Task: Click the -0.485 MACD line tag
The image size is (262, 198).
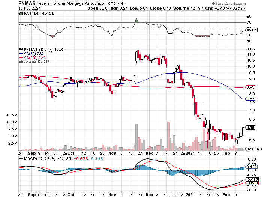Action: tap(252, 179)
